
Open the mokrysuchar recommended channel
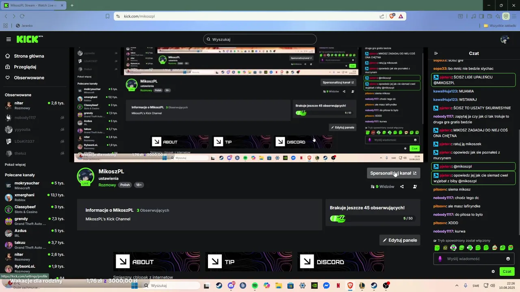34,185
